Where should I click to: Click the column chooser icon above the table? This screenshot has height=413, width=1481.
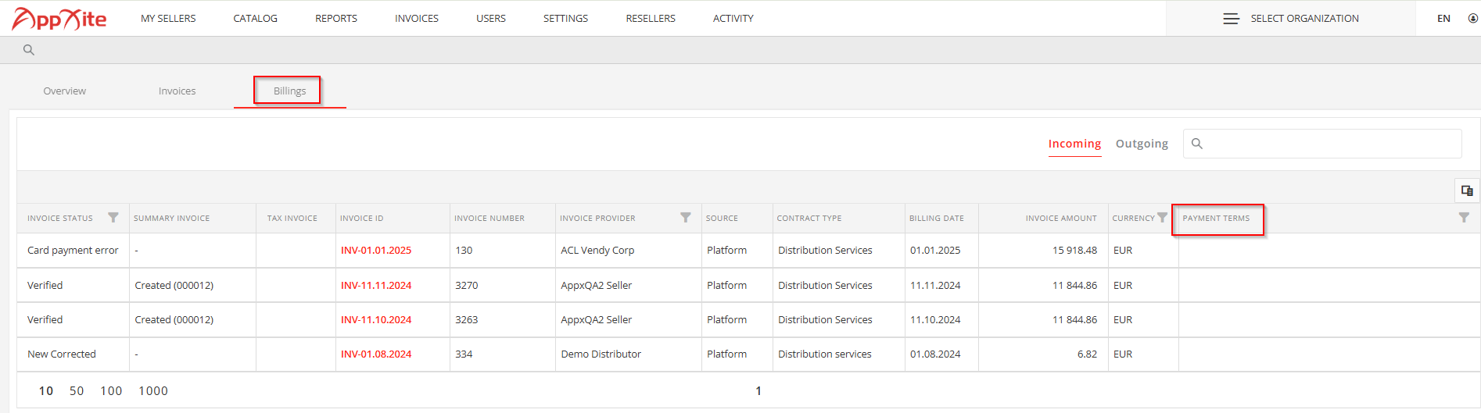(1467, 190)
